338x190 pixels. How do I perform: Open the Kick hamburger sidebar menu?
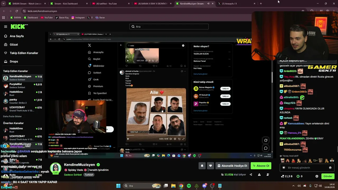[6, 27]
